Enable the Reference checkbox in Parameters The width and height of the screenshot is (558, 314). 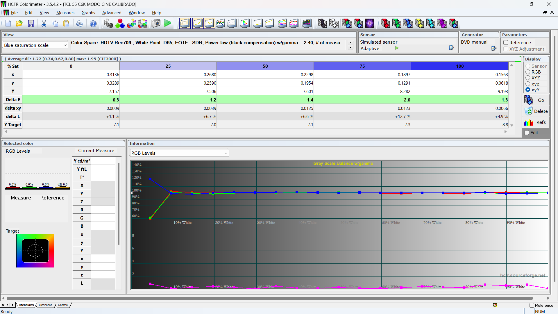point(506,42)
